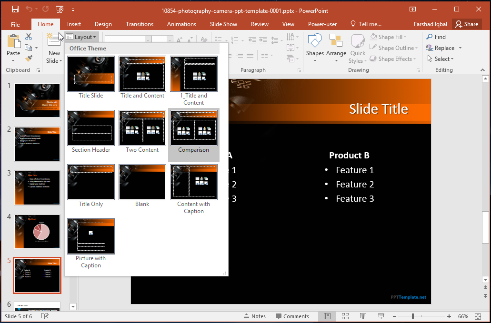Collapse the Layout dropdown
491x323 pixels.
coord(81,37)
